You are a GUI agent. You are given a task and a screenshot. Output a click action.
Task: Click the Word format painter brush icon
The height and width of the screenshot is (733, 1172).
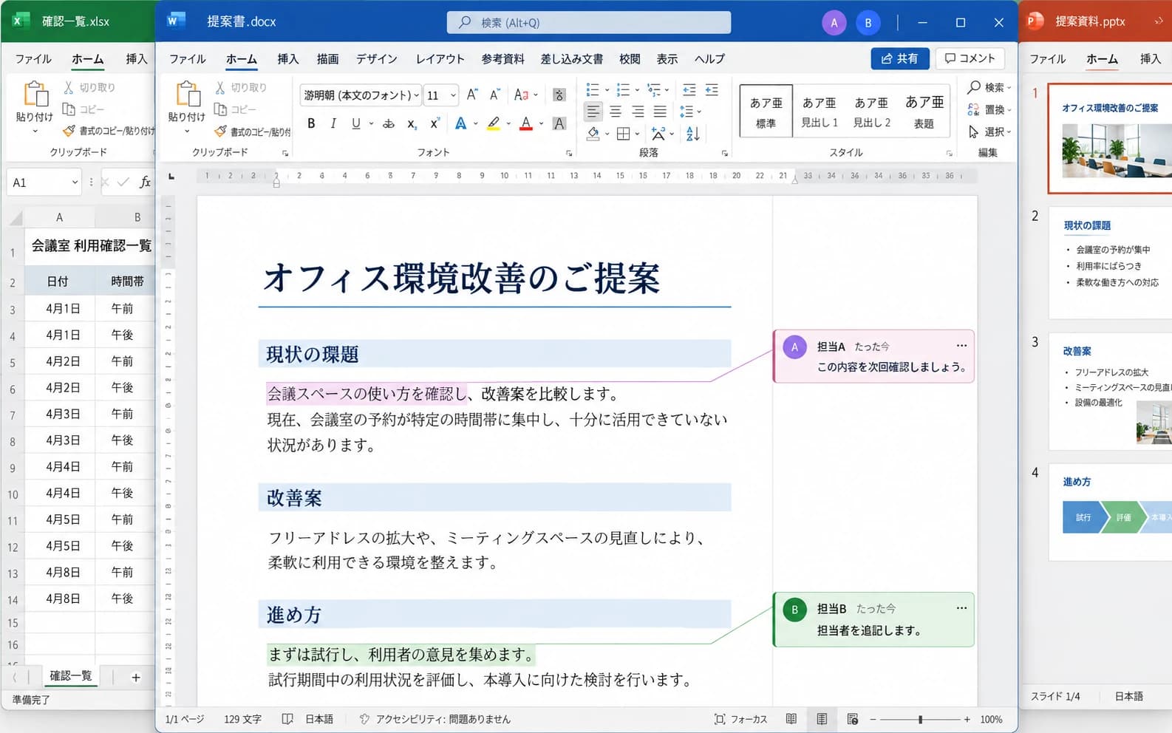pyautogui.click(x=221, y=132)
